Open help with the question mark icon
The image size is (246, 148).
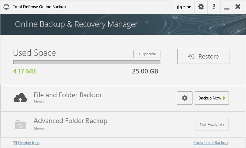coord(214,7)
